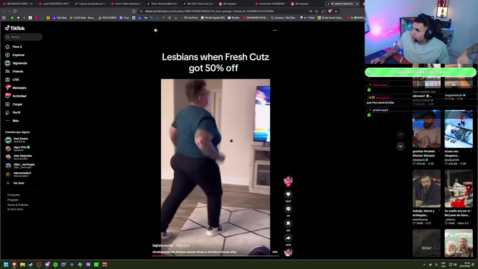Screen dimensions: 478x269
Task: Expand followed accounts with Ver todo
Action: click(15, 183)
